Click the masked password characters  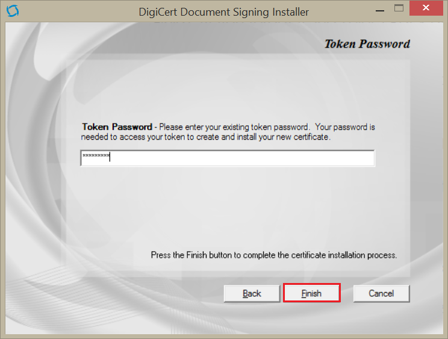[96, 157]
